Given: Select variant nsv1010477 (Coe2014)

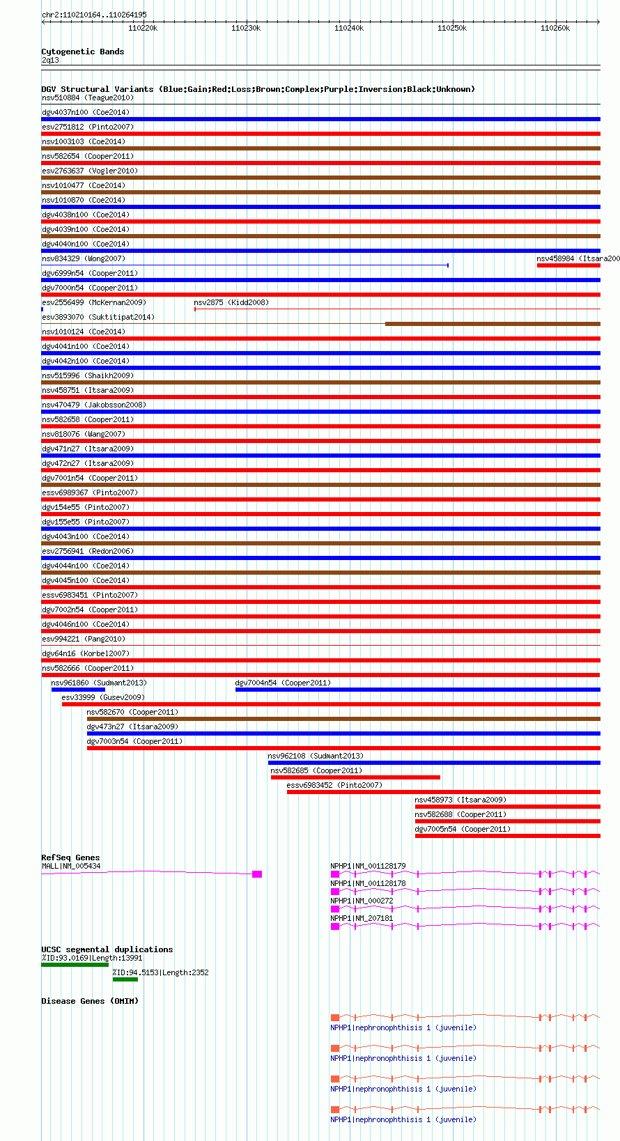Looking at the screenshot, I should coord(84,185).
